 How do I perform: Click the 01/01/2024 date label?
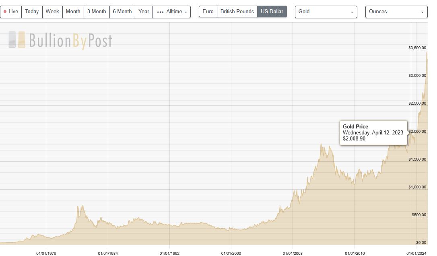[x=416, y=254]
